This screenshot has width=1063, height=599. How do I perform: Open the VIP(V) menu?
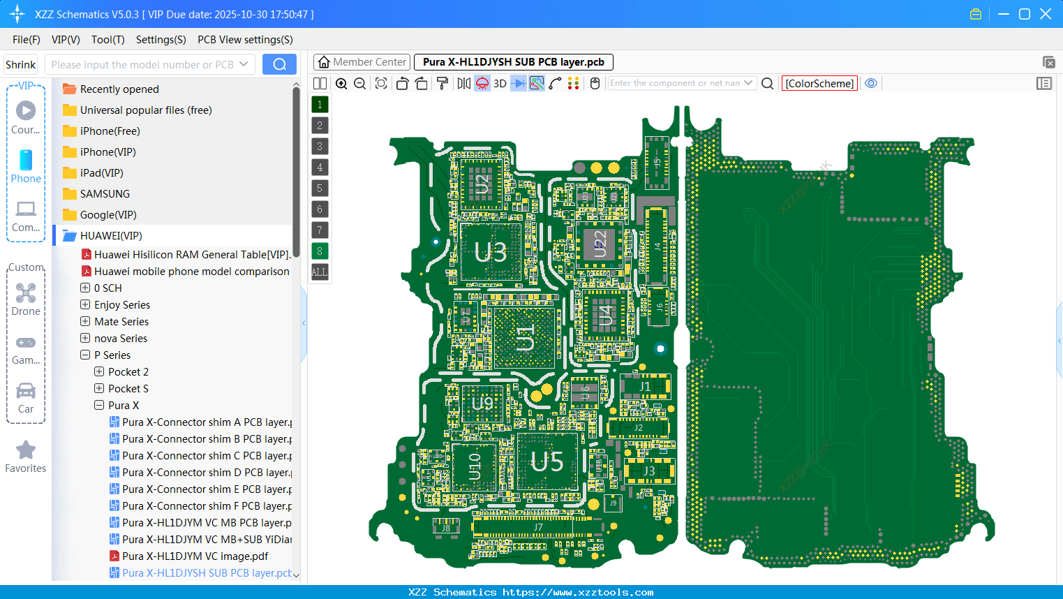[66, 40]
